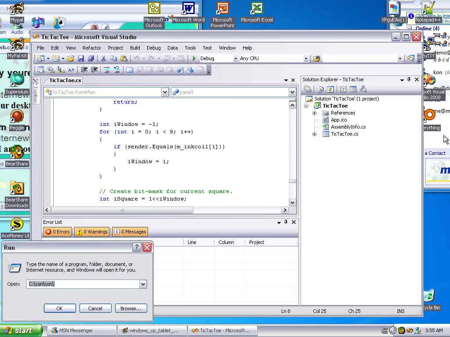The width and height of the screenshot is (450, 337).
Task: Open the Refactor menu
Action: click(x=92, y=48)
